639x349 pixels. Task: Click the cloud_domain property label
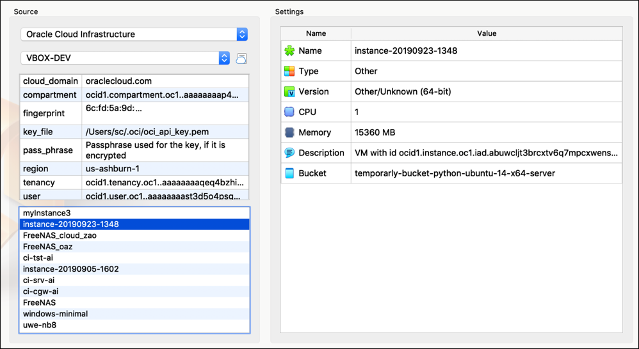(x=51, y=81)
